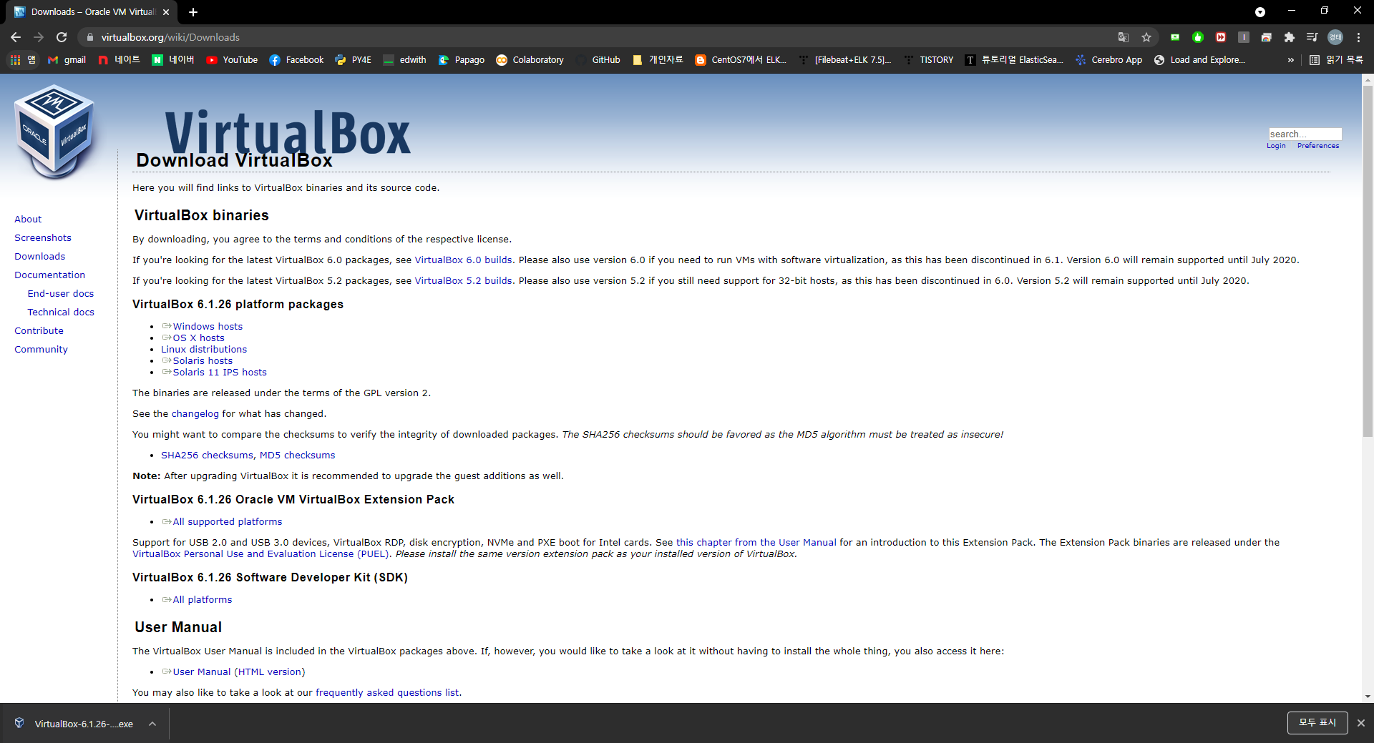Open the SHA256 checksums link
Viewport: 1374px width, 743px height.
[207, 456]
